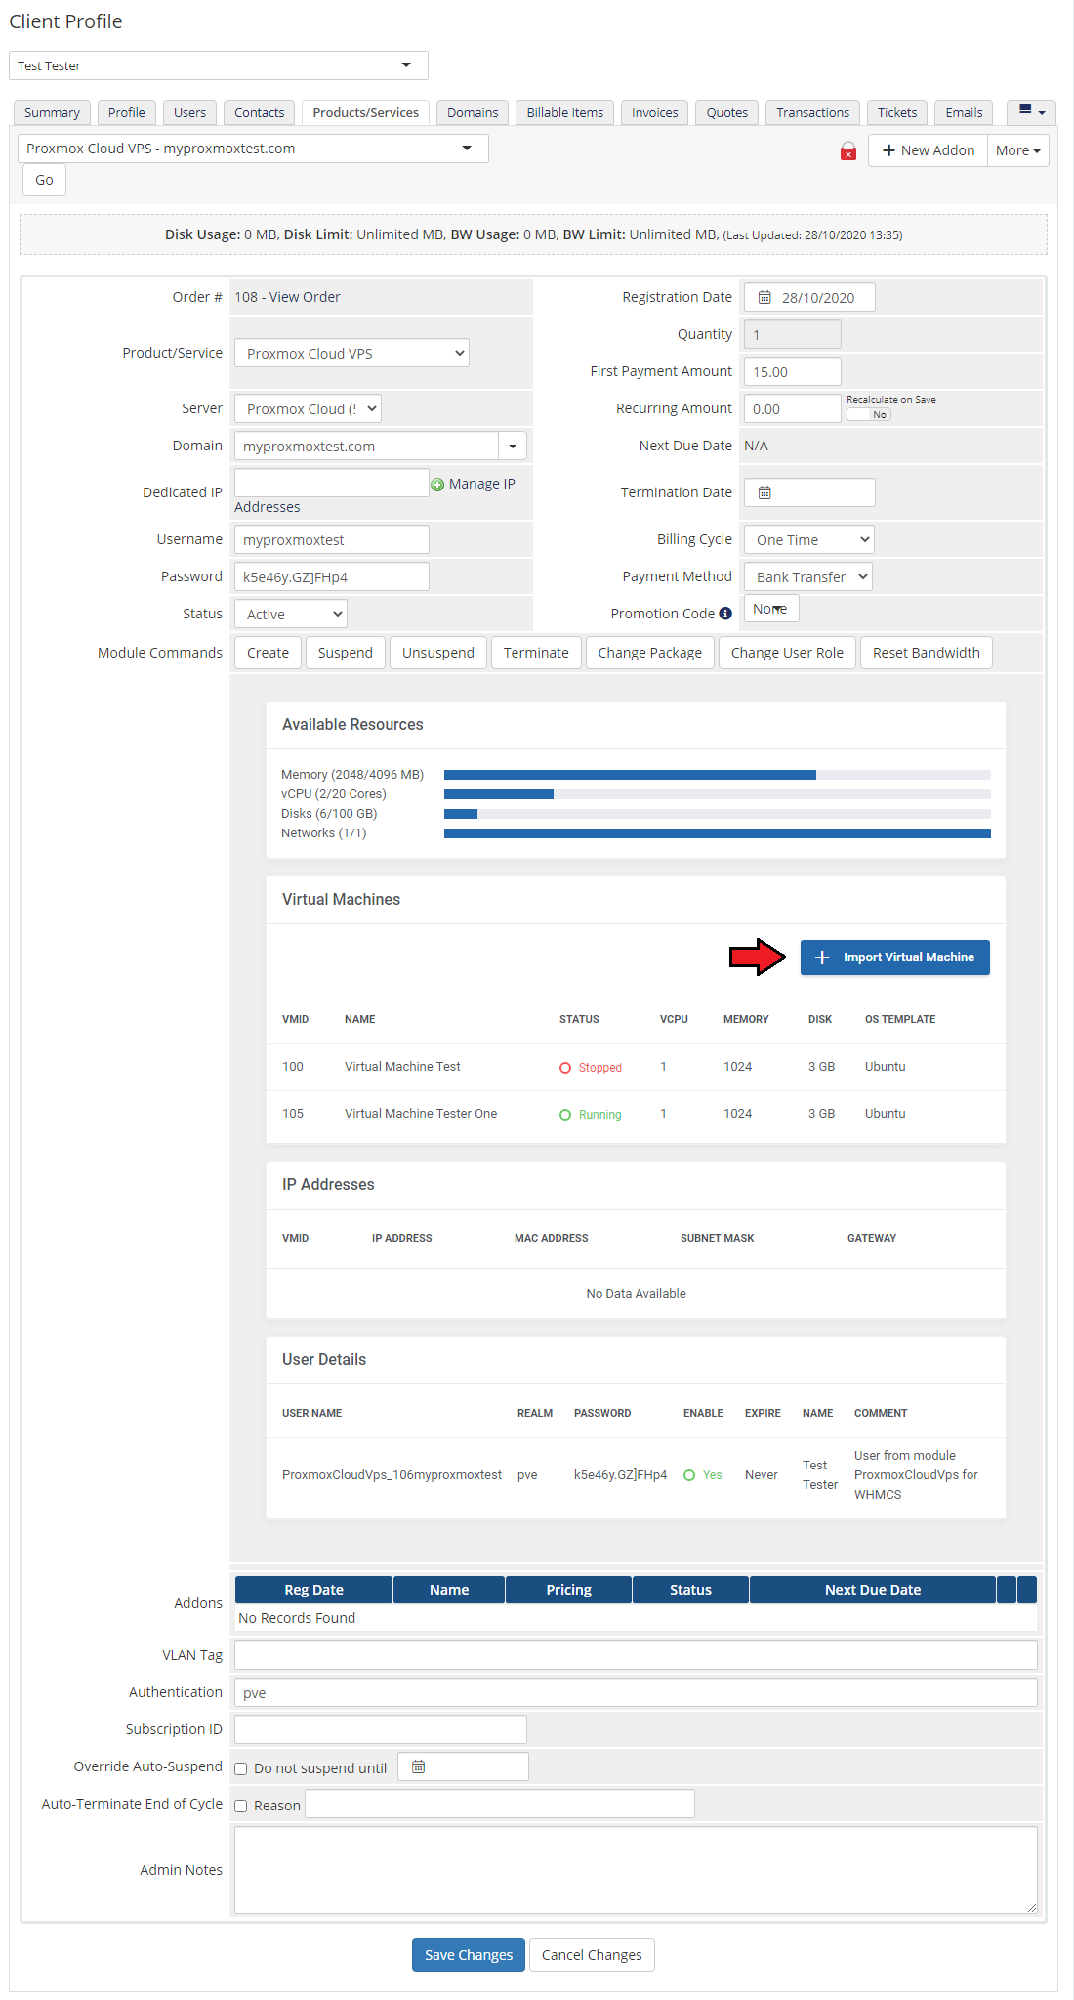Click the Disks usage progress bar
This screenshot has width=1074, height=2000.
718,814
